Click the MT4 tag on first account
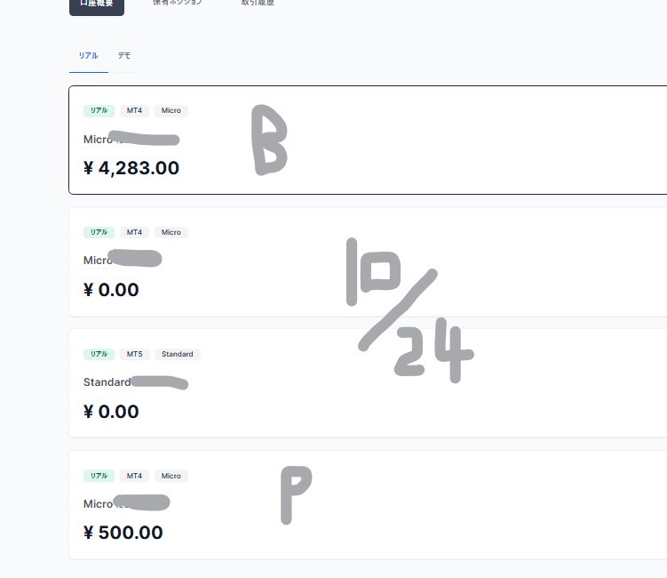Image resolution: width=667 pixels, height=578 pixels. [134, 111]
